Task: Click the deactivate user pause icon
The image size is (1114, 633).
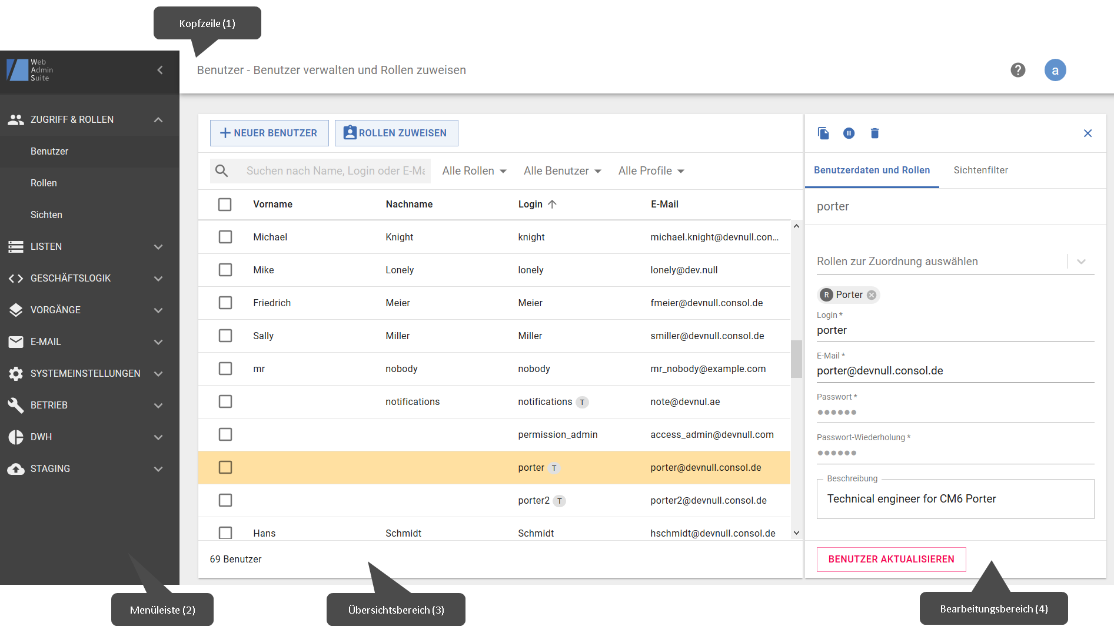Action: [849, 133]
